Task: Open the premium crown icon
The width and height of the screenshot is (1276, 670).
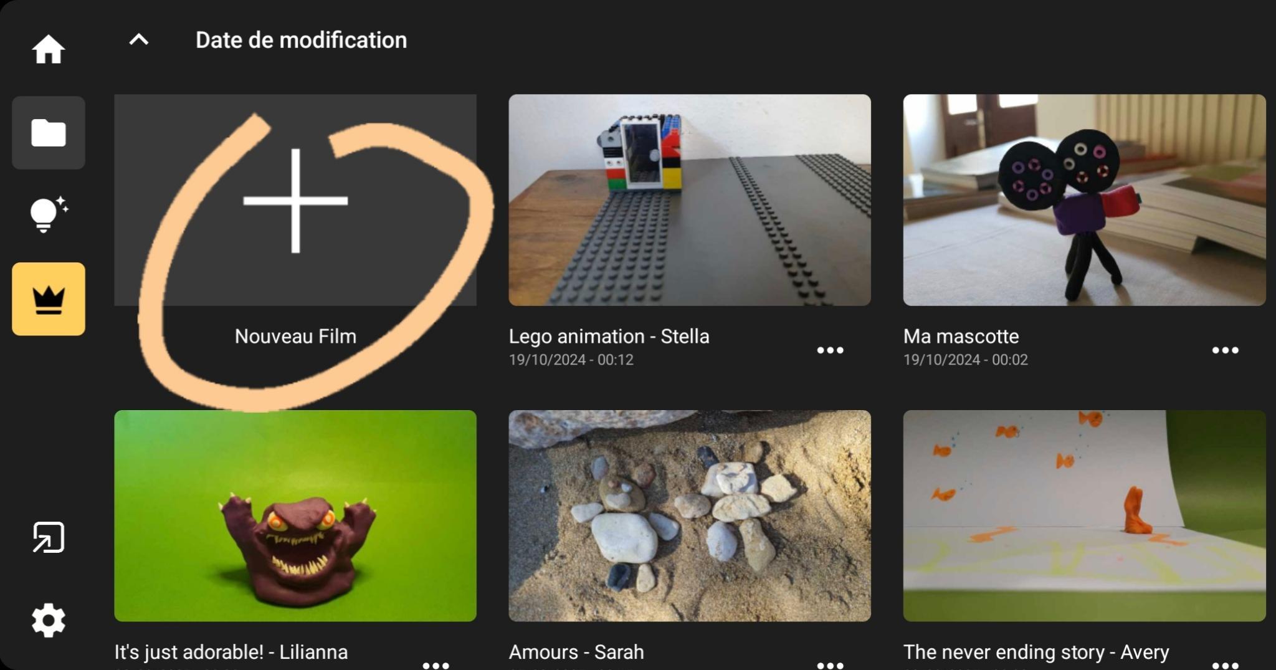Action: [x=48, y=299]
